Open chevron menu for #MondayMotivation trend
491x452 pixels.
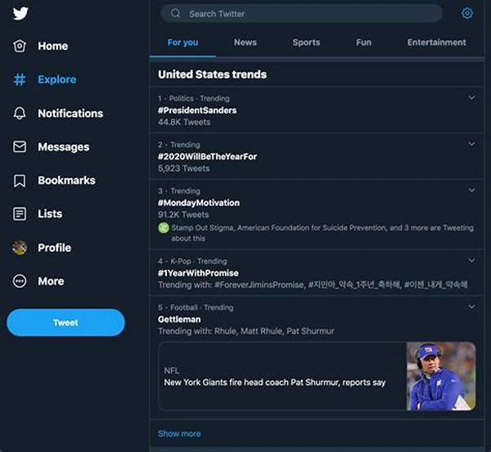tap(471, 190)
